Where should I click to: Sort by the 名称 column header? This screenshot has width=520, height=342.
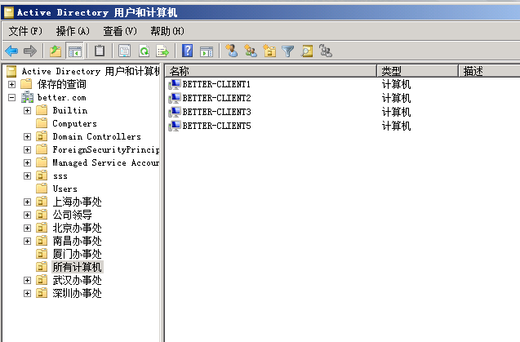point(271,71)
